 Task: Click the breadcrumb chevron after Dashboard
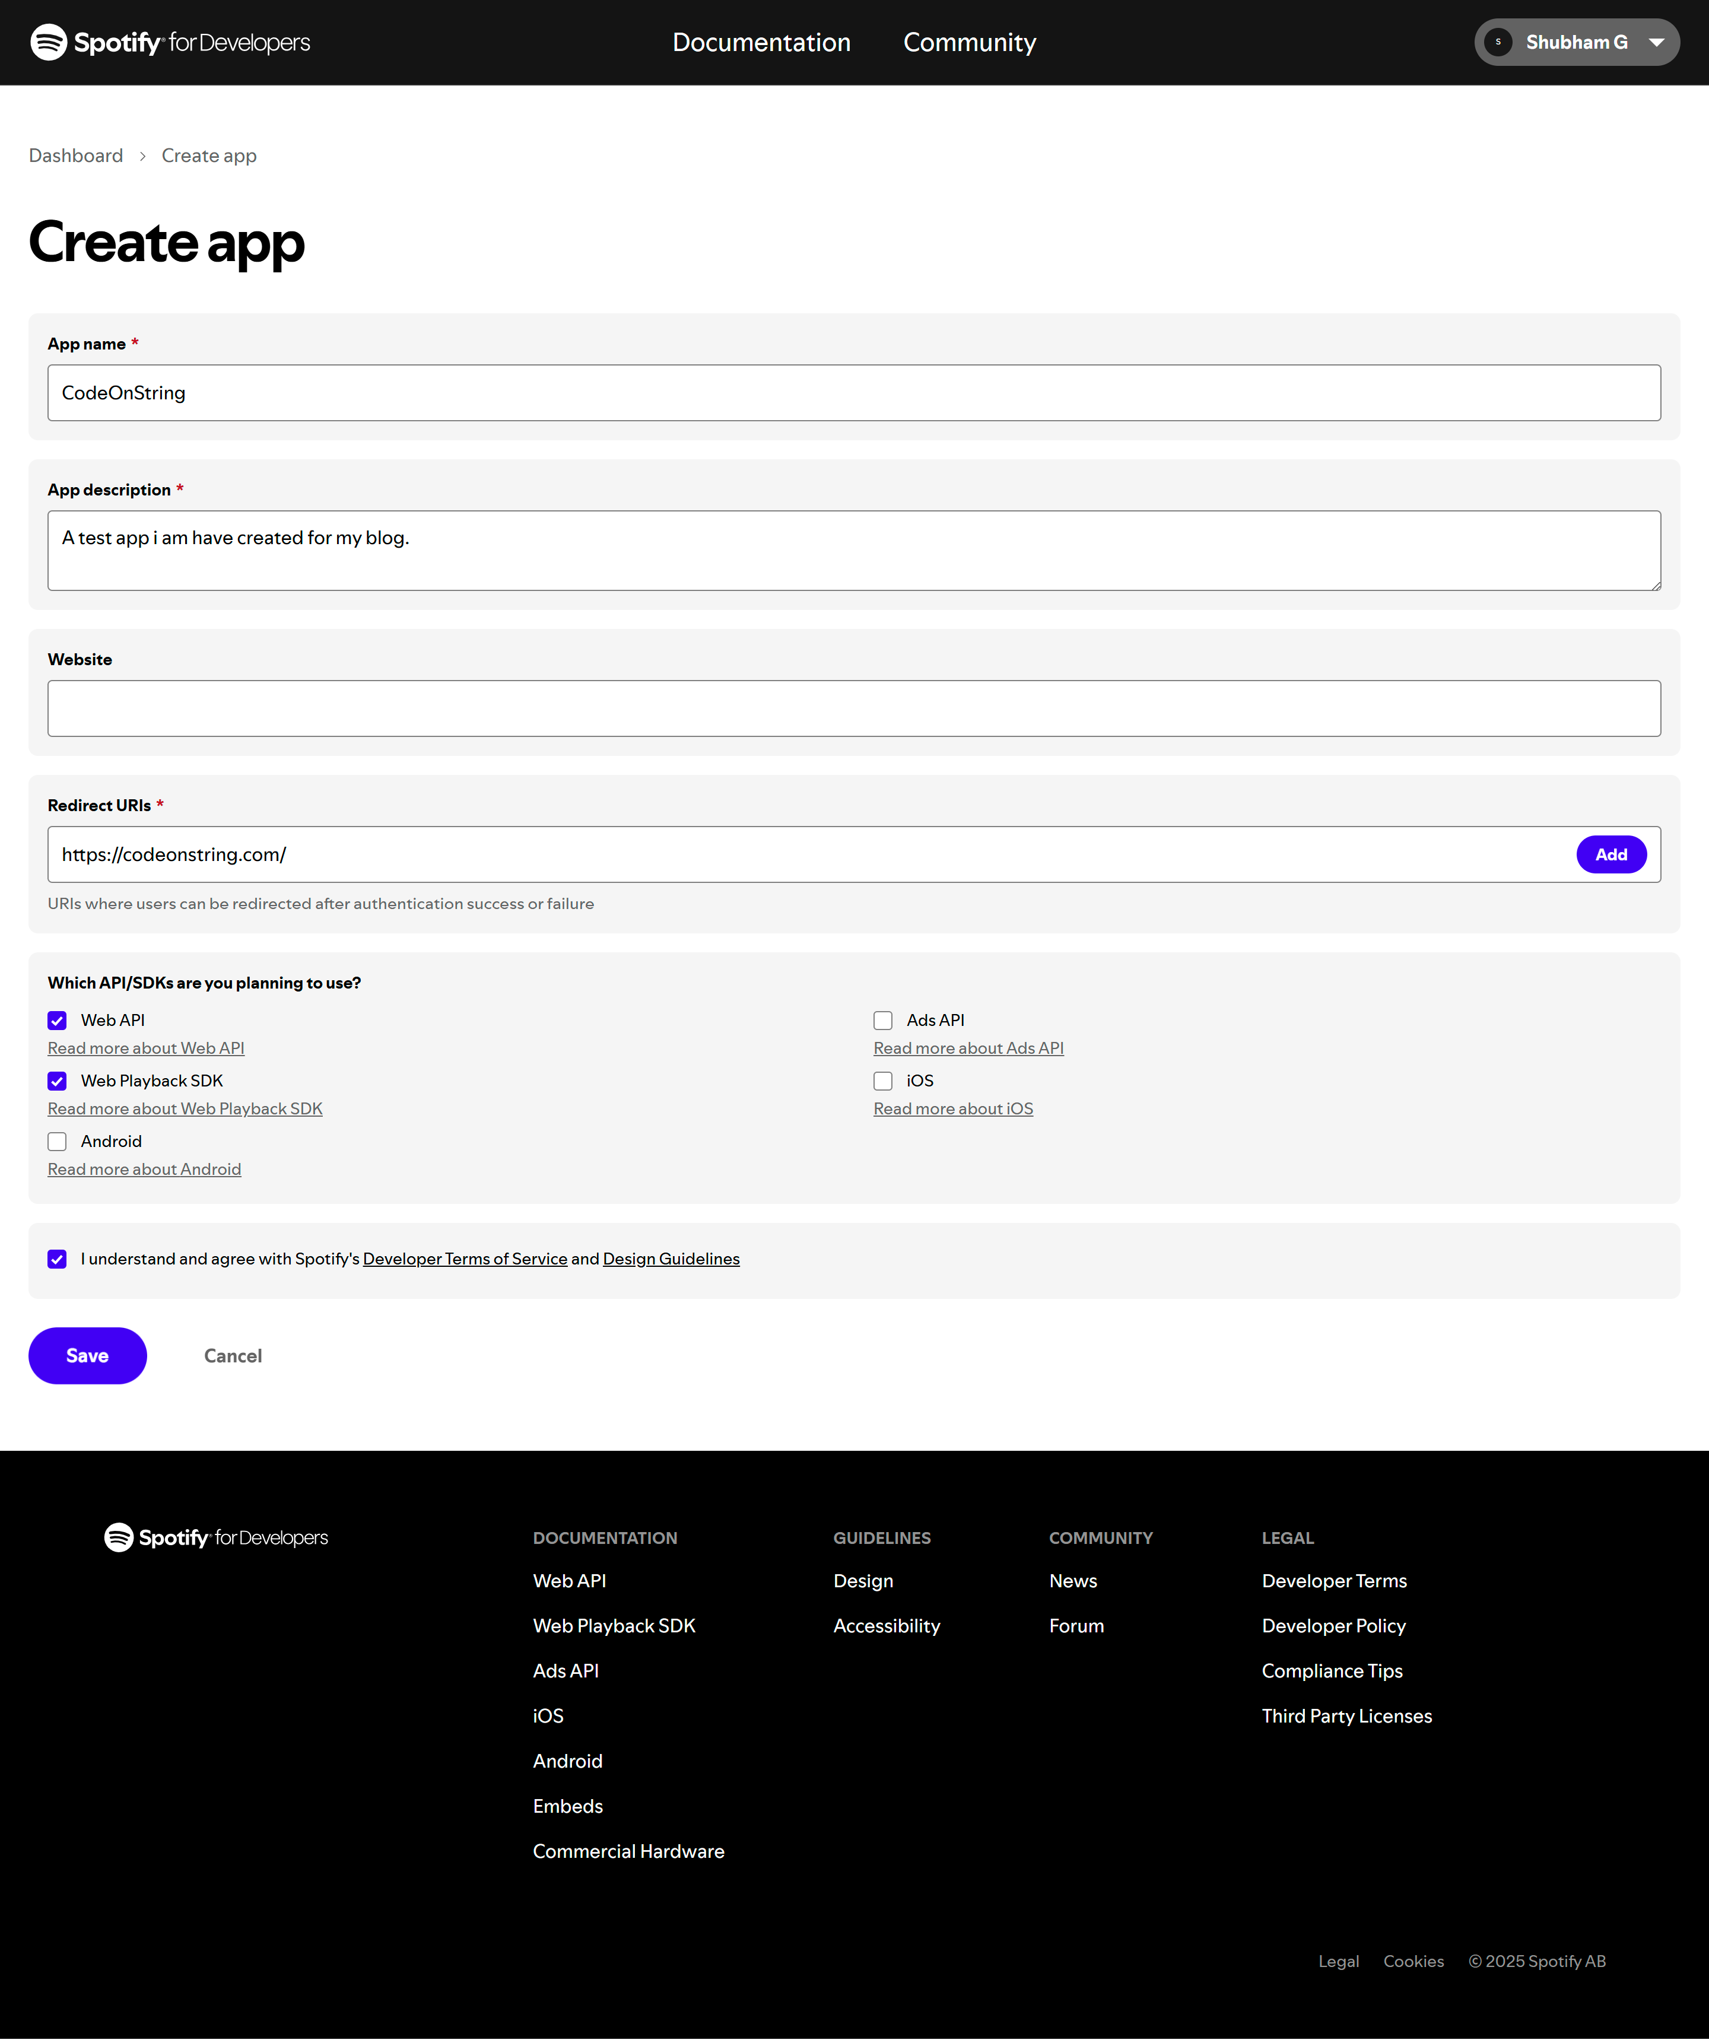pyautogui.click(x=143, y=157)
